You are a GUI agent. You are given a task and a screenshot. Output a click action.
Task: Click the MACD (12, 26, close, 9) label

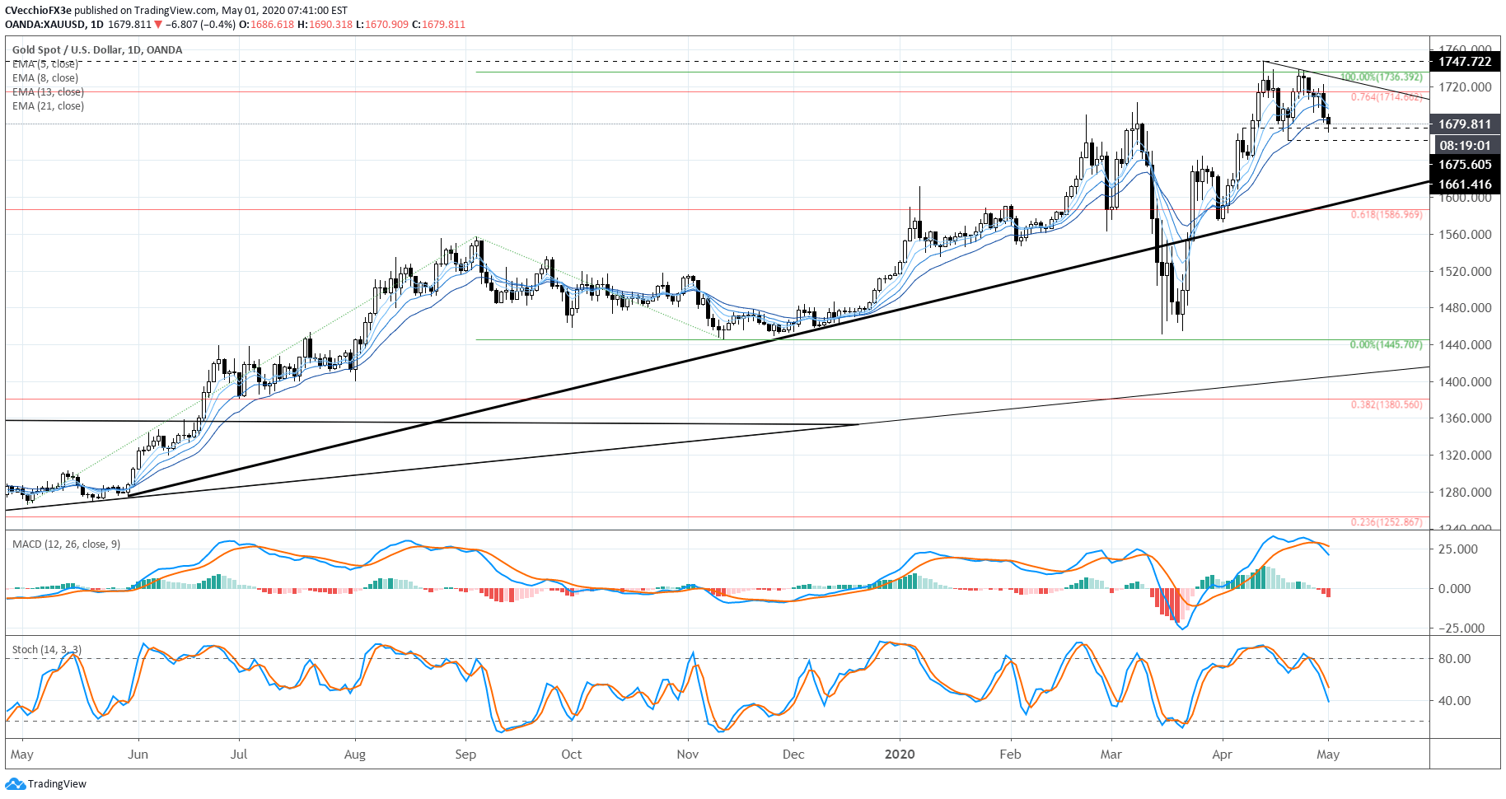click(66, 544)
